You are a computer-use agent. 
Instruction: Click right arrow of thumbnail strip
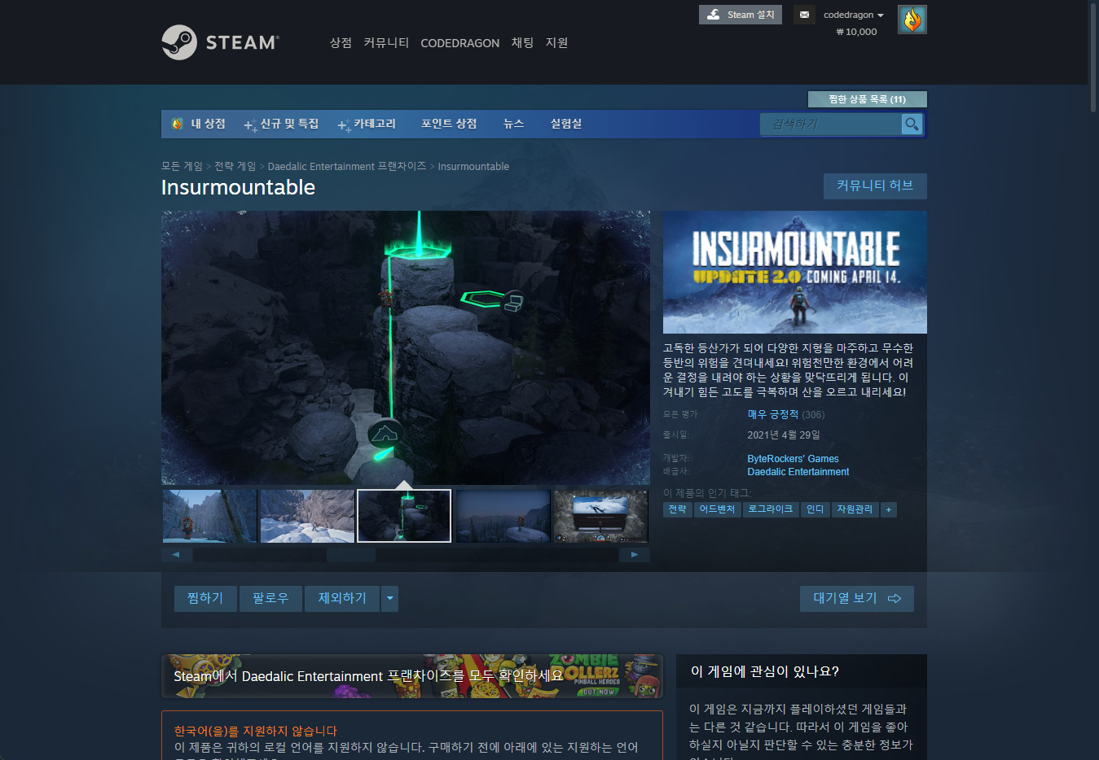[635, 555]
